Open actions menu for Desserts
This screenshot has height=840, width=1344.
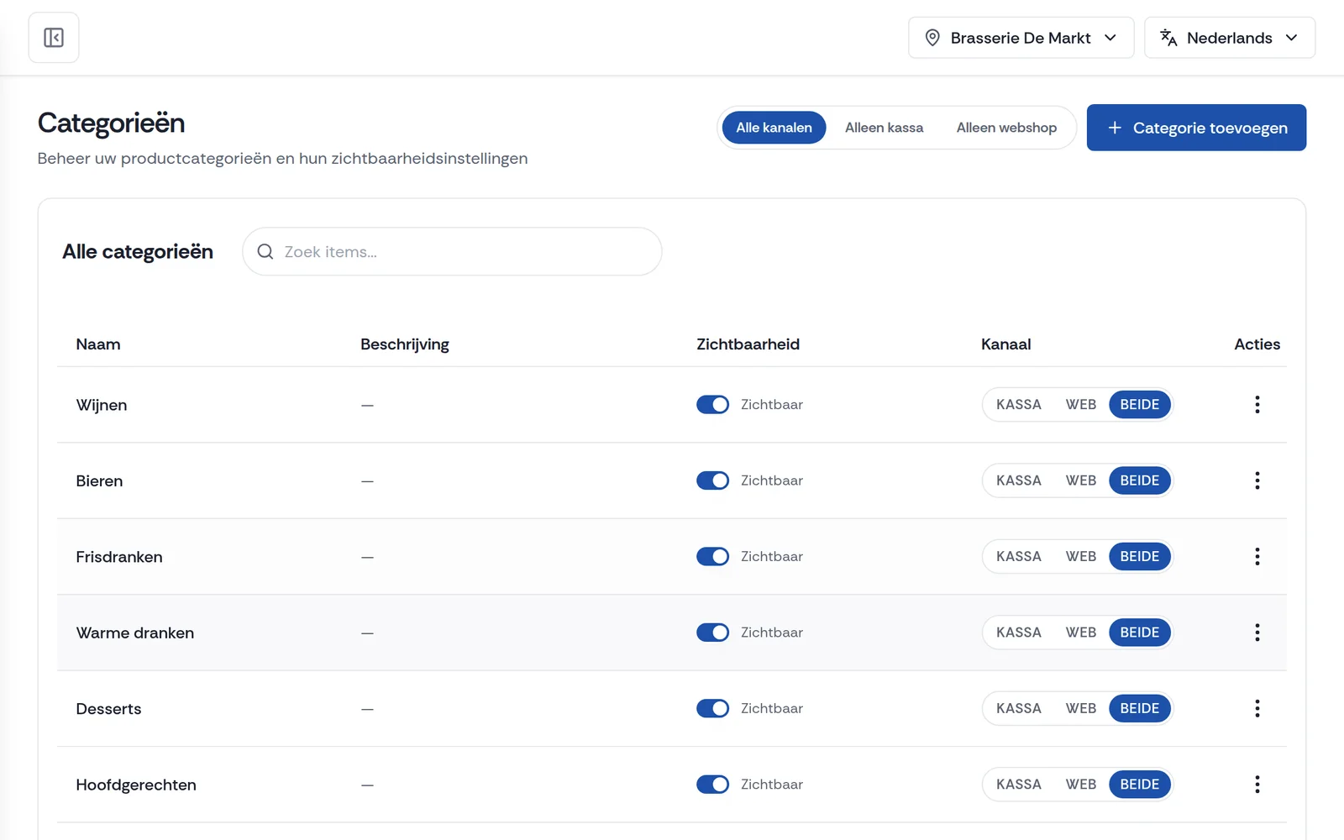click(1257, 709)
